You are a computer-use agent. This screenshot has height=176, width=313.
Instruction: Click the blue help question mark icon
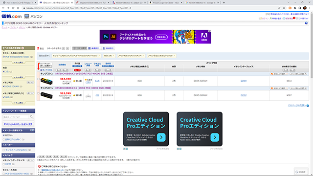pyautogui.click(x=306, y=23)
